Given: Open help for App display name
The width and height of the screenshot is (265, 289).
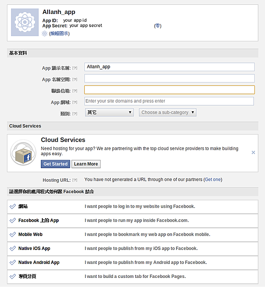Looking at the screenshot, I should pos(75,68).
